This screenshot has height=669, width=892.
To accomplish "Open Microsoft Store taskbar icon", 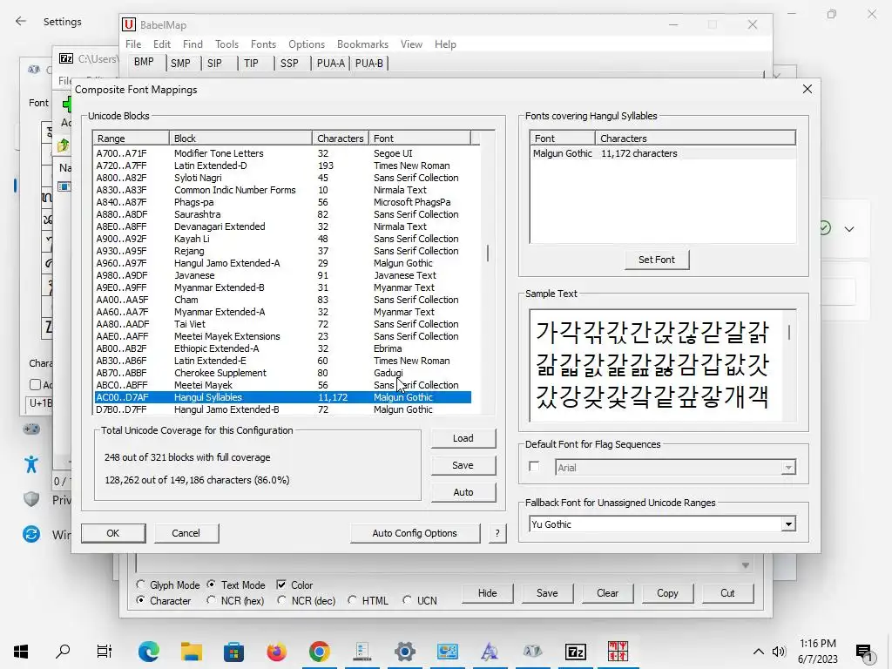I will pos(233,651).
